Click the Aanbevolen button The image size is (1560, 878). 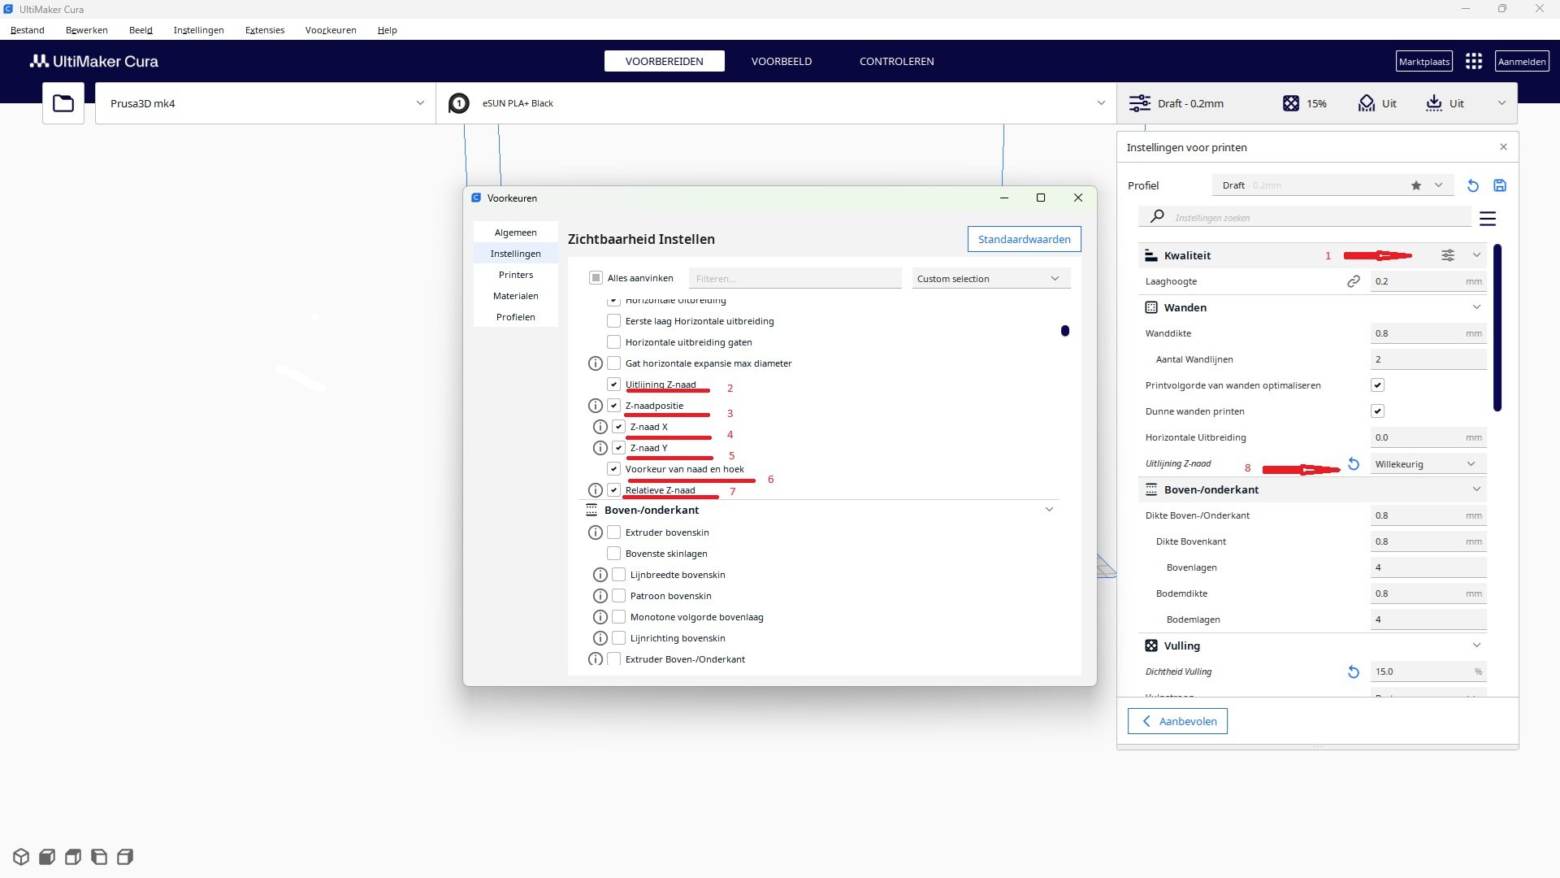tap(1177, 721)
